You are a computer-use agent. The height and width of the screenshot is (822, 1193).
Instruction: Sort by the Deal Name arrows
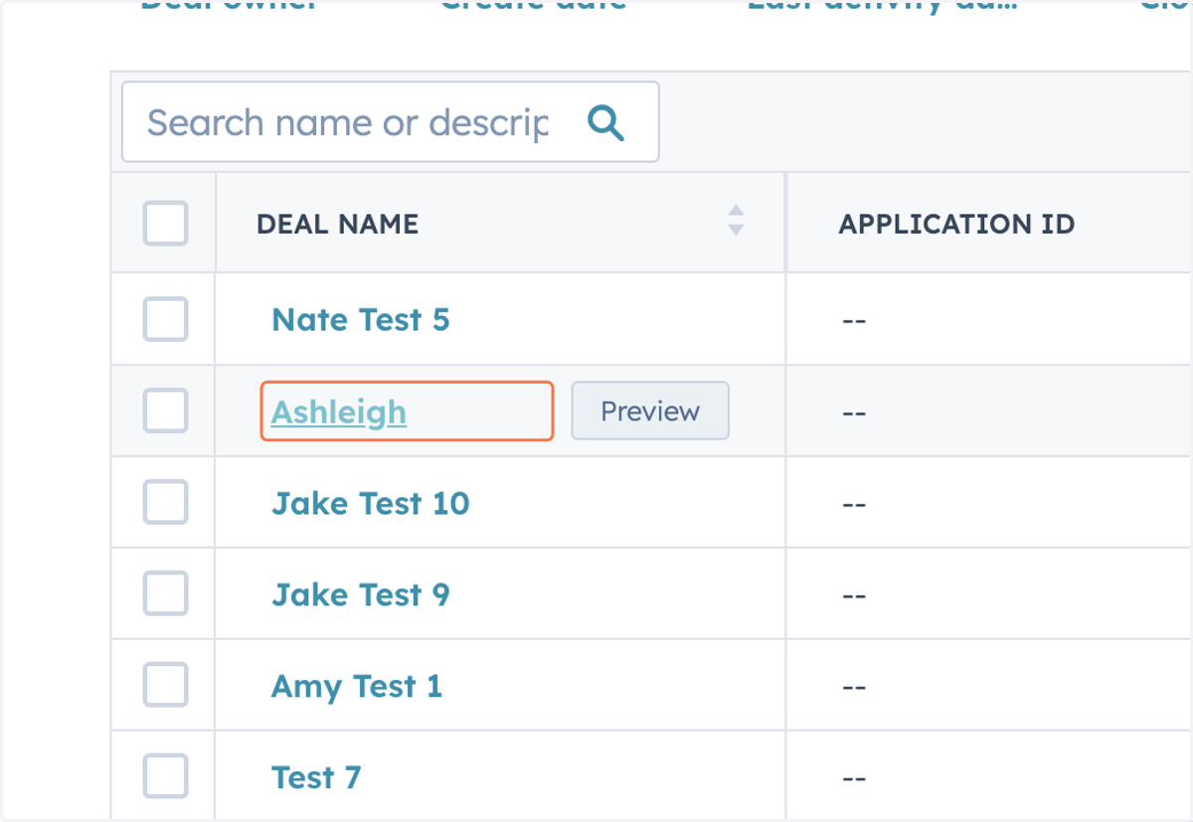point(736,220)
